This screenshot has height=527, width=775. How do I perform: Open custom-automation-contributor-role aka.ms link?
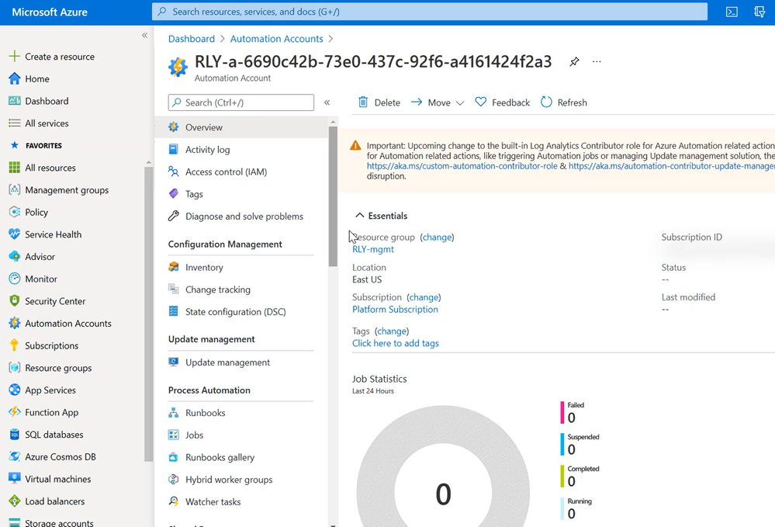tap(462, 166)
